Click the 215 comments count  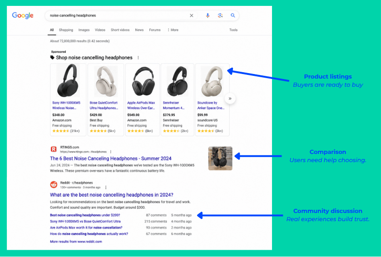[155, 222]
